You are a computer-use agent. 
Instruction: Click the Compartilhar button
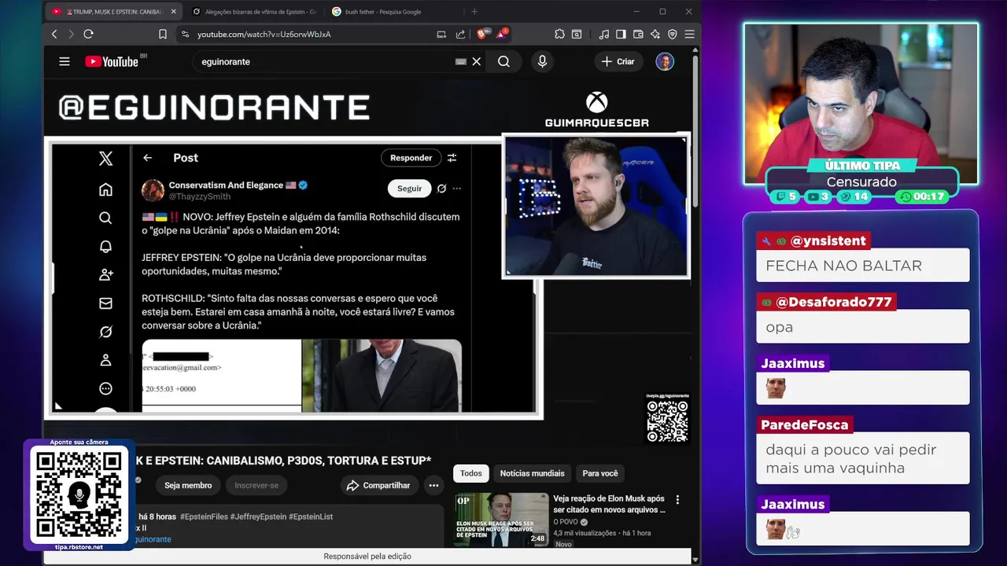click(379, 485)
